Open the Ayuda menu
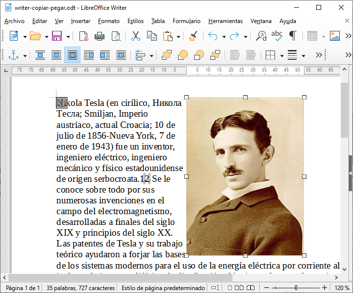The image size is (353, 293). 288,21
